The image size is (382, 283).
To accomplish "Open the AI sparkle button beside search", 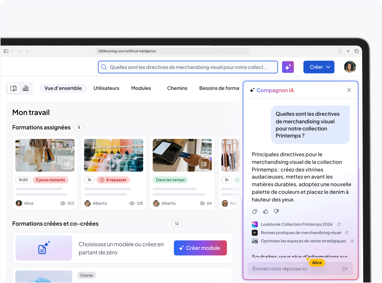I will click(288, 67).
